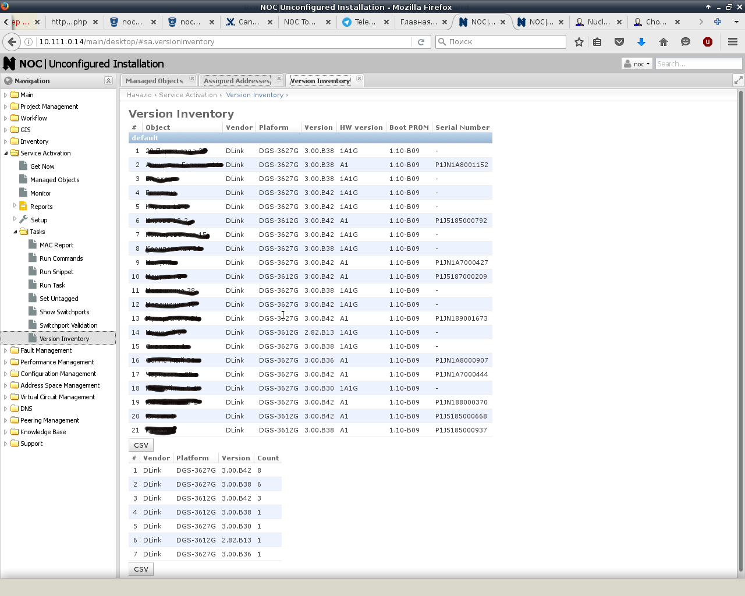Open Set Untagged under Tasks
745x596 pixels.
pos(59,299)
